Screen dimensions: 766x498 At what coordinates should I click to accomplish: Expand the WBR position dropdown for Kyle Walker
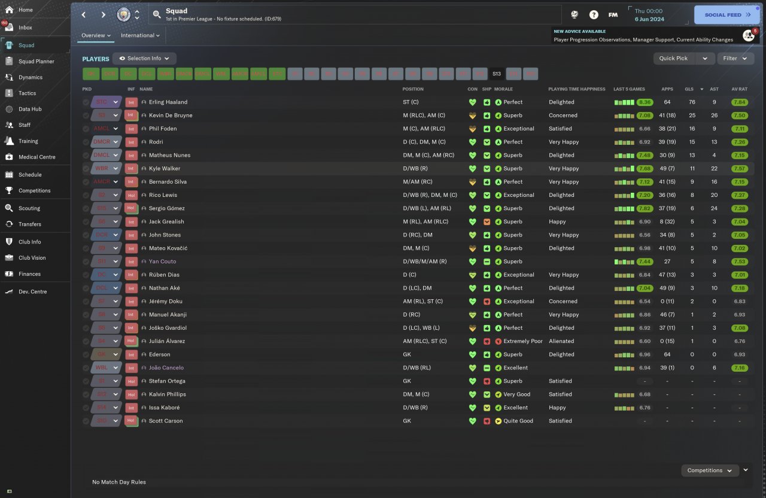(116, 169)
